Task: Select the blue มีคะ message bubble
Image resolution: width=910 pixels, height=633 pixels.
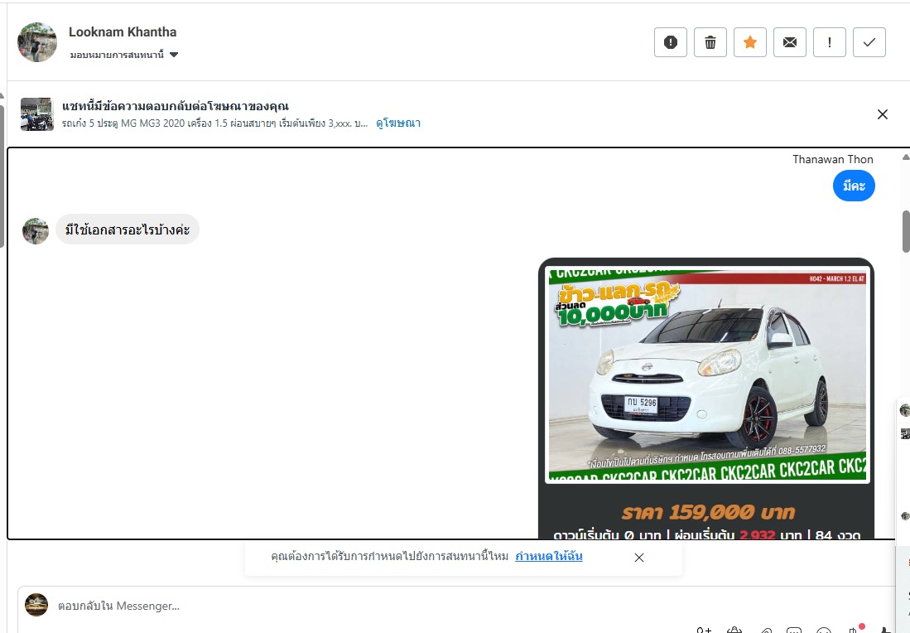Action: click(x=854, y=186)
